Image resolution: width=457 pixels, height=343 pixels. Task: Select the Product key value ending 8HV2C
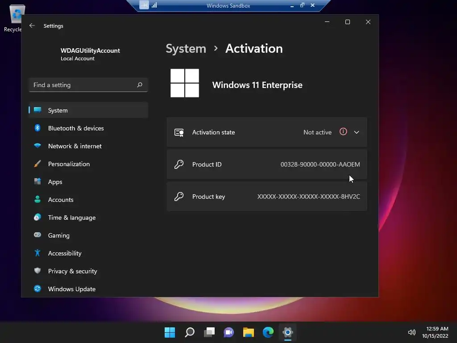coord(309,197)
